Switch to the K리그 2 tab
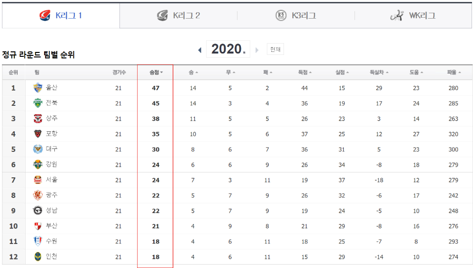This screenshot has height=268, width=473. click(x=178, y=15)
